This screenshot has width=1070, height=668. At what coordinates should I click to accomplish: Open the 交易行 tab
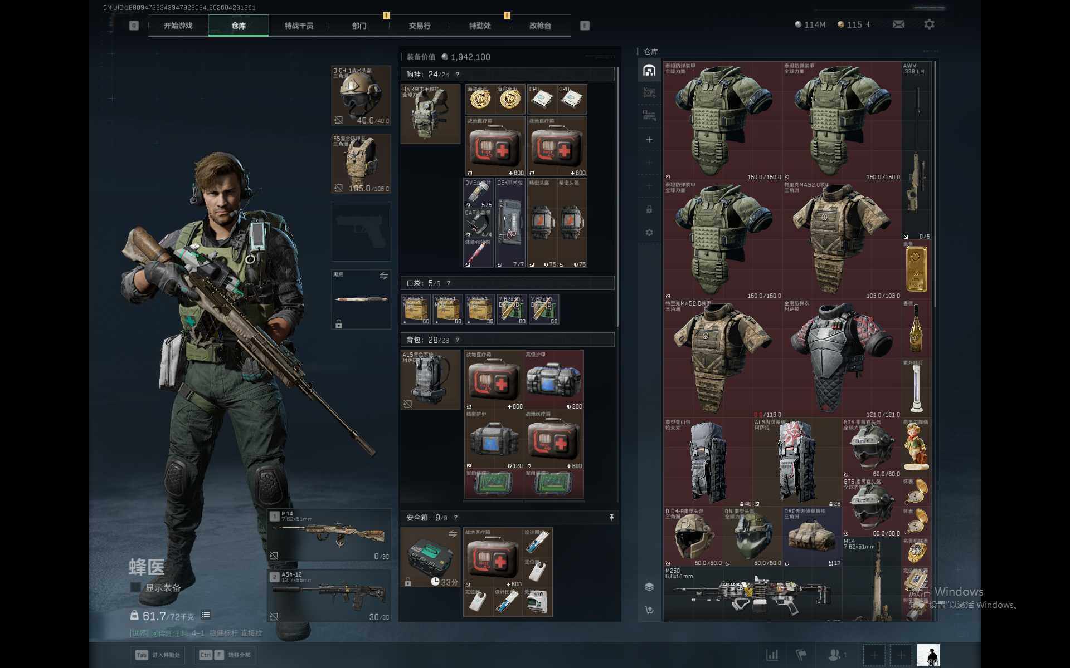click(x=420, y=26)
